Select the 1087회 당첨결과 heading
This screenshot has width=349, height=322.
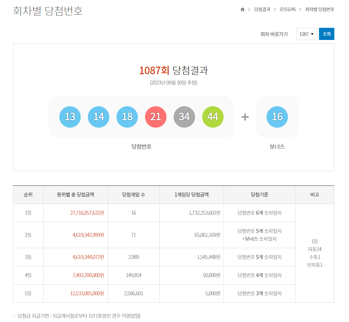click(x=173, y=71)
